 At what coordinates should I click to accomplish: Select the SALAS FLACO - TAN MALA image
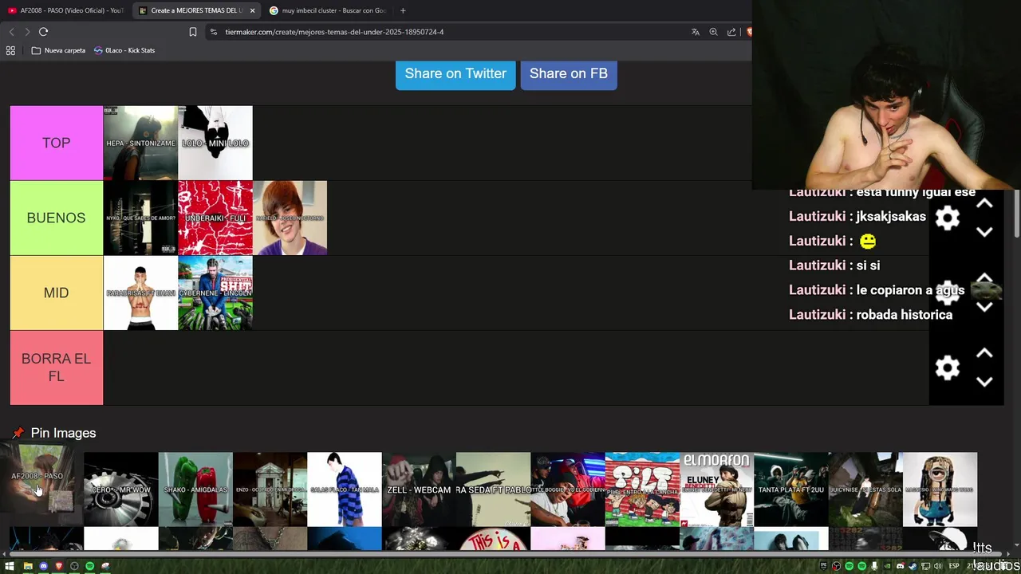345,489
